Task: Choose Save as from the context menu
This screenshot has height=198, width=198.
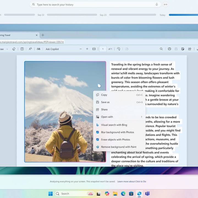Action: (119, 102)
